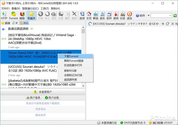Open the 音乐 music toolbar icon
This screenshot has height=125, width=178.
coord(102,15)
